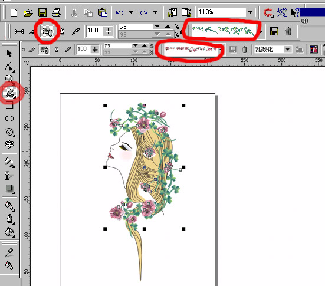
Task: Select the Ellipse tool
Action: (9, 119)
